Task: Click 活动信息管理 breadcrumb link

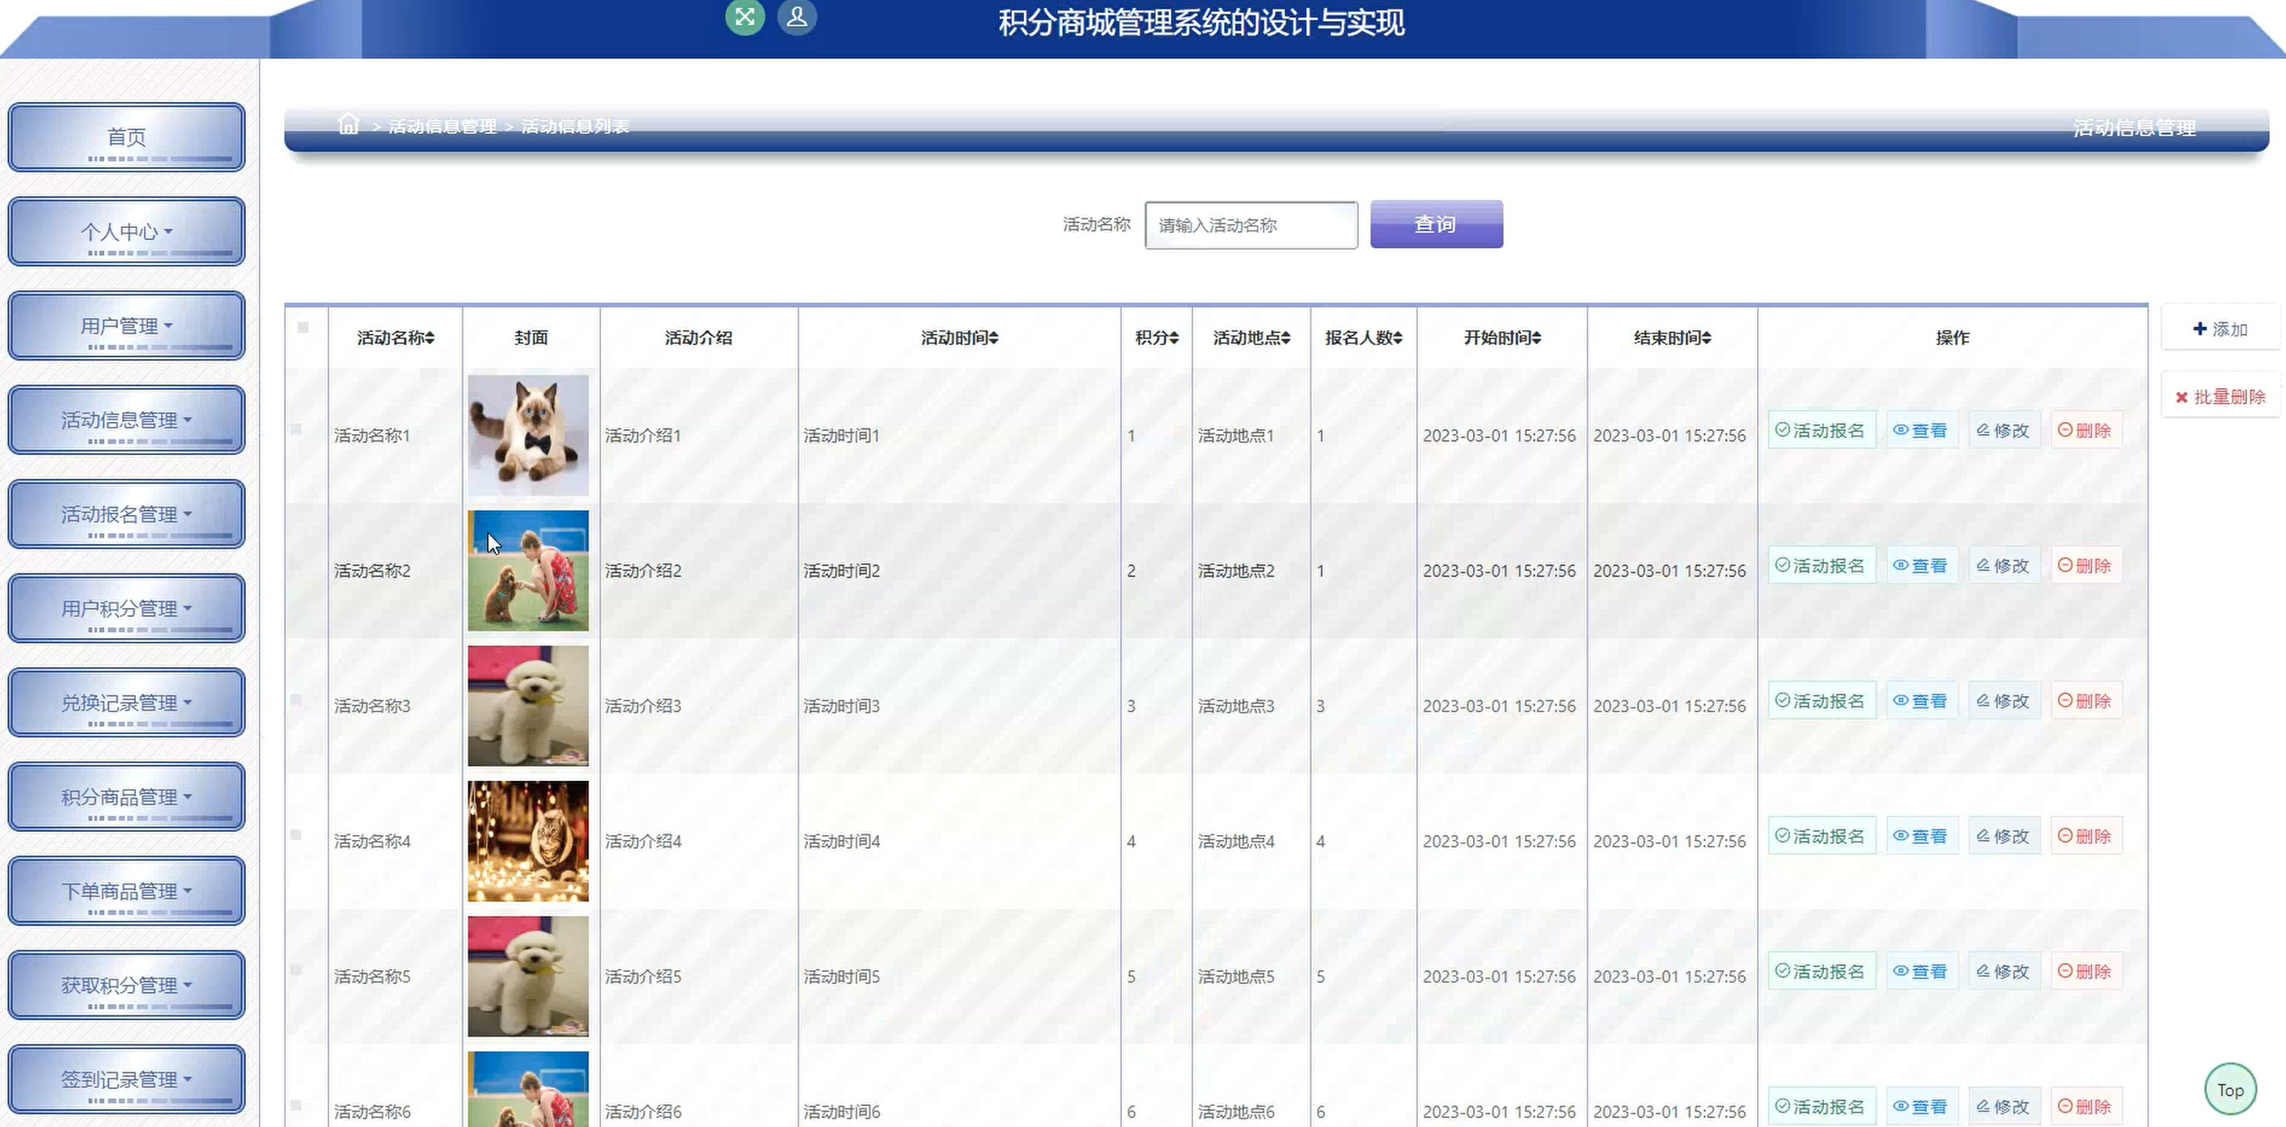Action: click(x=442, y=127)
